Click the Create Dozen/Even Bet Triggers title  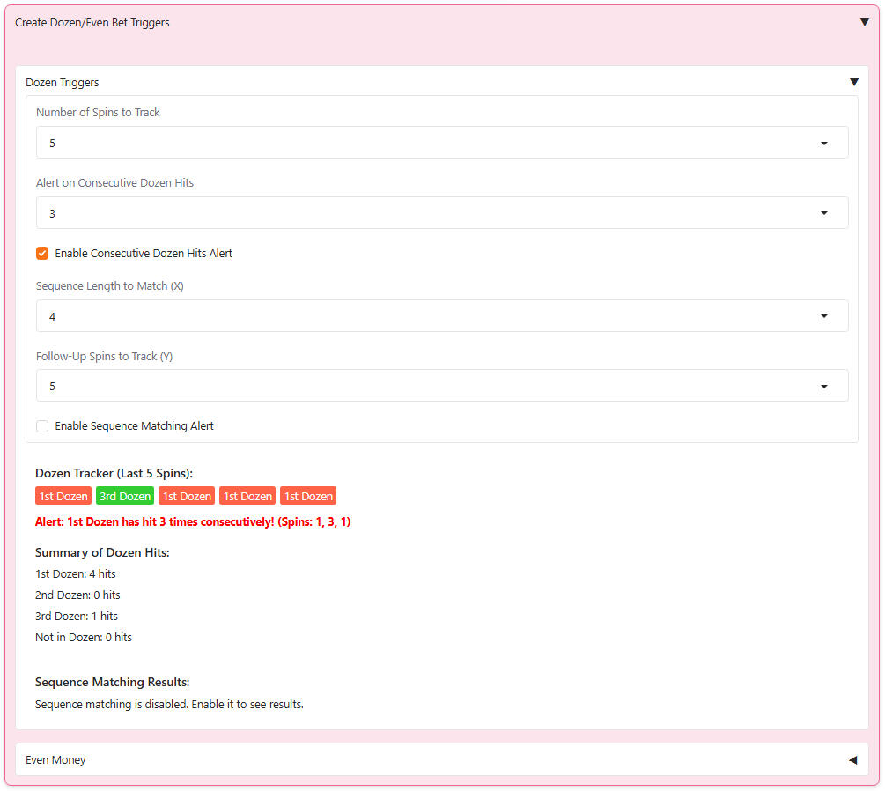92,23
